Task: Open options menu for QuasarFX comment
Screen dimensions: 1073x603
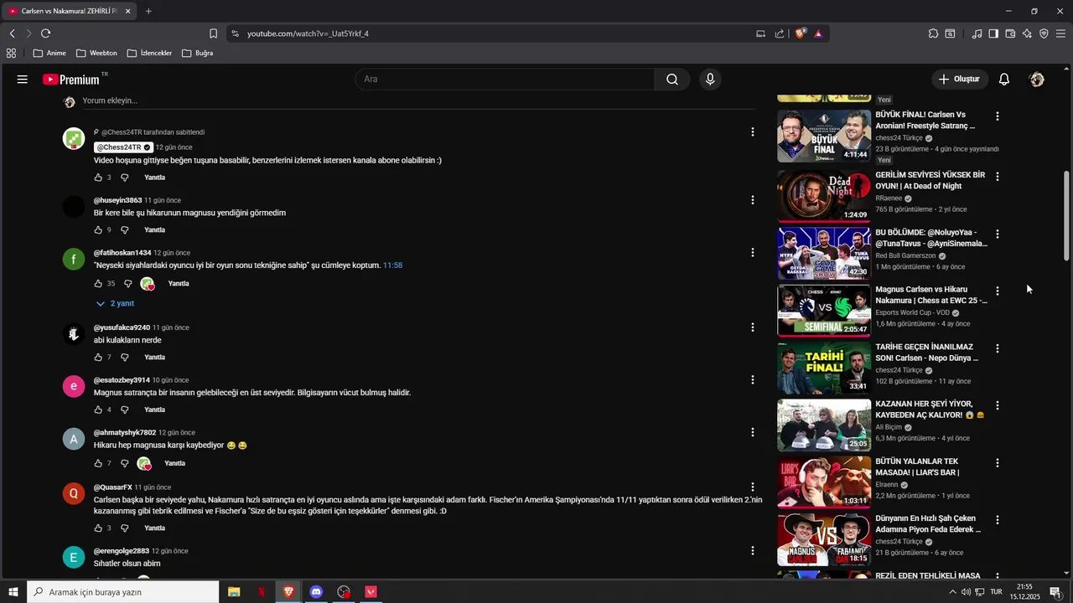Action: (753, 487)
